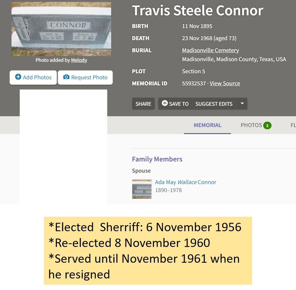Click the Family Members heading
Viewport: 296px width, 290px height.
pyautogui.click(x=157, y=159)
